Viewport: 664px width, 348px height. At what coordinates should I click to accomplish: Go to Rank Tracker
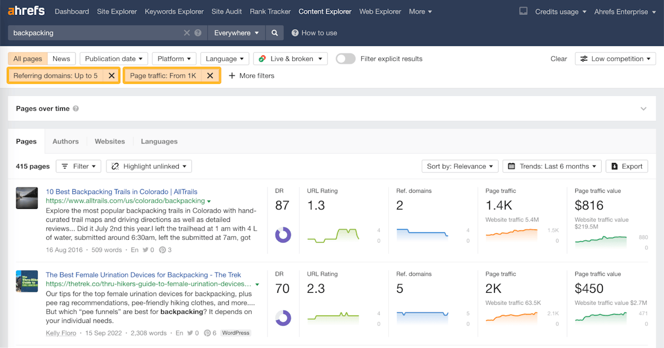click(x=270, y=12)
